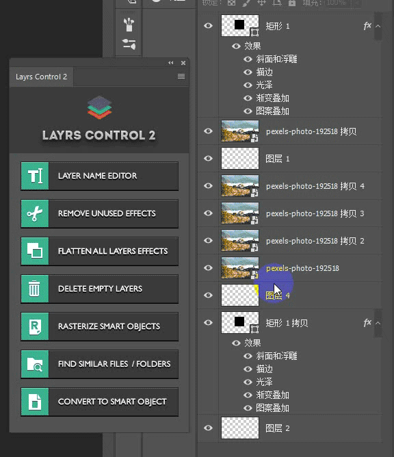Click the Rasterize Smart Objects icon
Screen dimensions: 394x457
tap(35, 326)
